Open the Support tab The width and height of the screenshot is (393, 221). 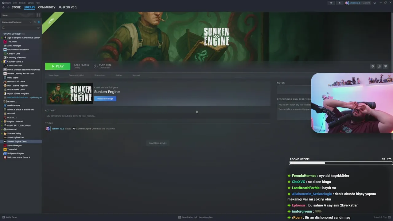pyautogui.click(x=136, y=75)
